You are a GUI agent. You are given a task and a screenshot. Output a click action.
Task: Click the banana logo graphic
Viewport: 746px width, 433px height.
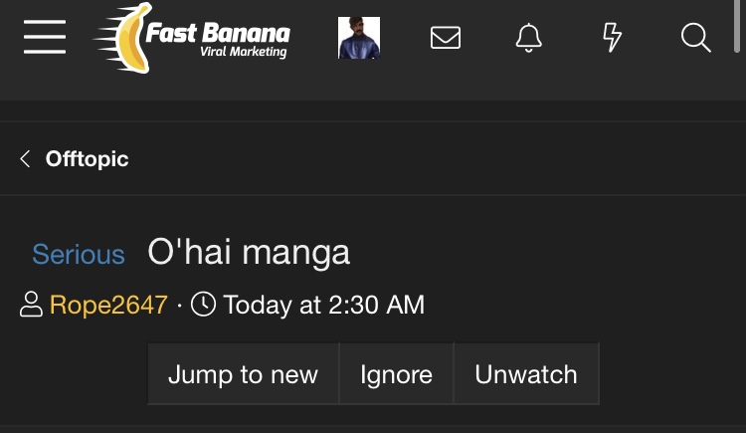point(125,38)
